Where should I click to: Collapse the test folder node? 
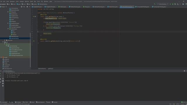[3, 42]
